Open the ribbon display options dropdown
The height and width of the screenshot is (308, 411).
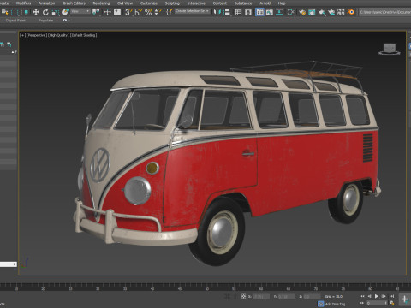point(66,21)
